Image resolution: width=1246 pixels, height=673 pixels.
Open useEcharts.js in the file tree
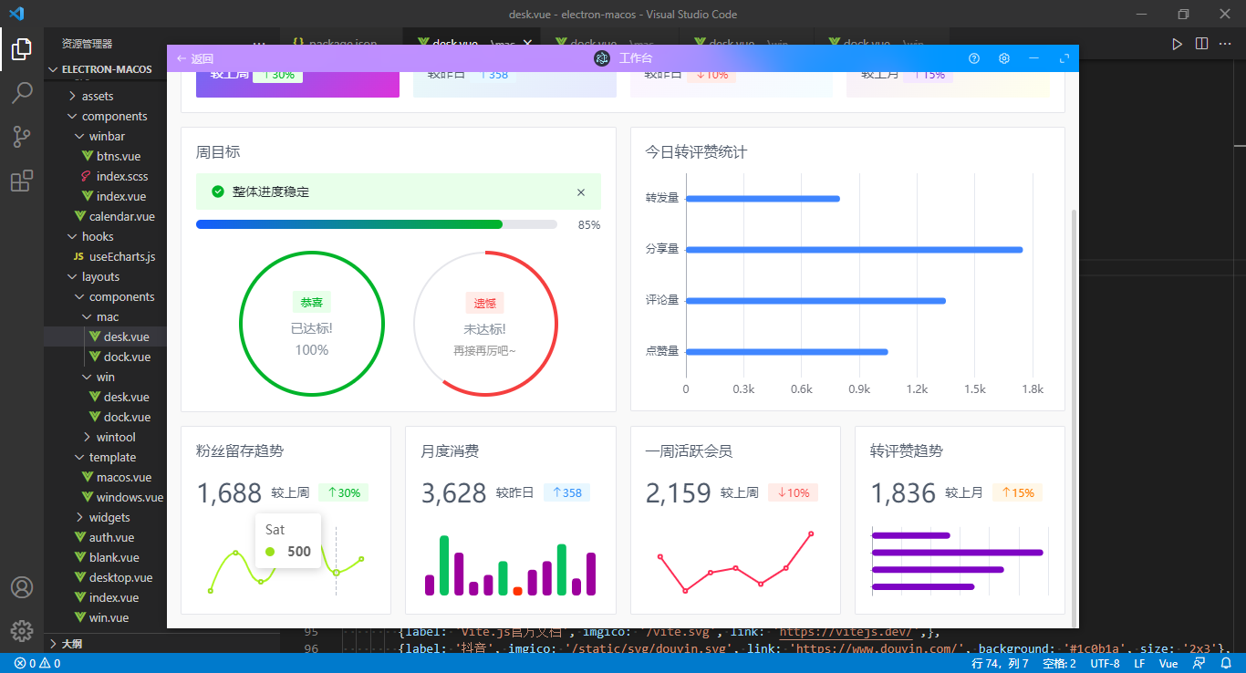click(121, 256)
